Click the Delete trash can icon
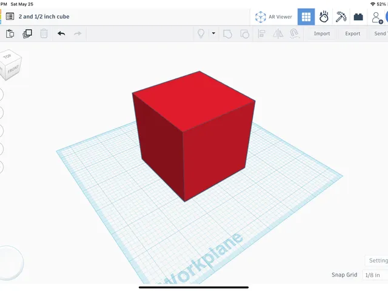 click(x=44, y=33)
